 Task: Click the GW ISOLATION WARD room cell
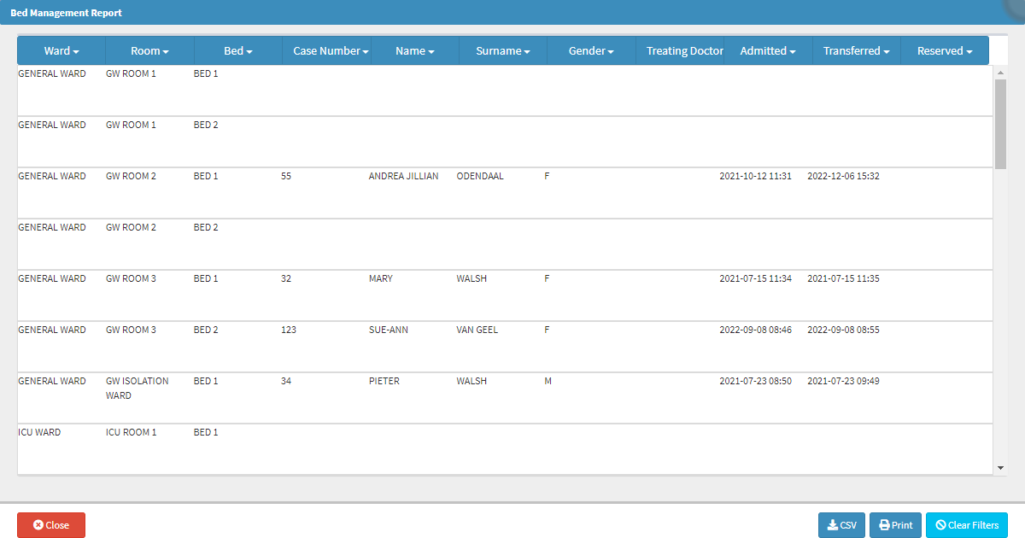click(137, 389)
